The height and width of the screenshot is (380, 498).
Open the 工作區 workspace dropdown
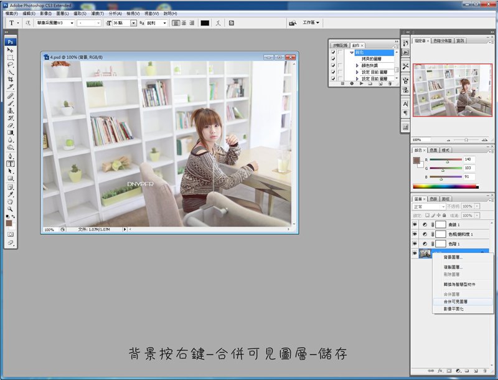click(x=311, y=22)
